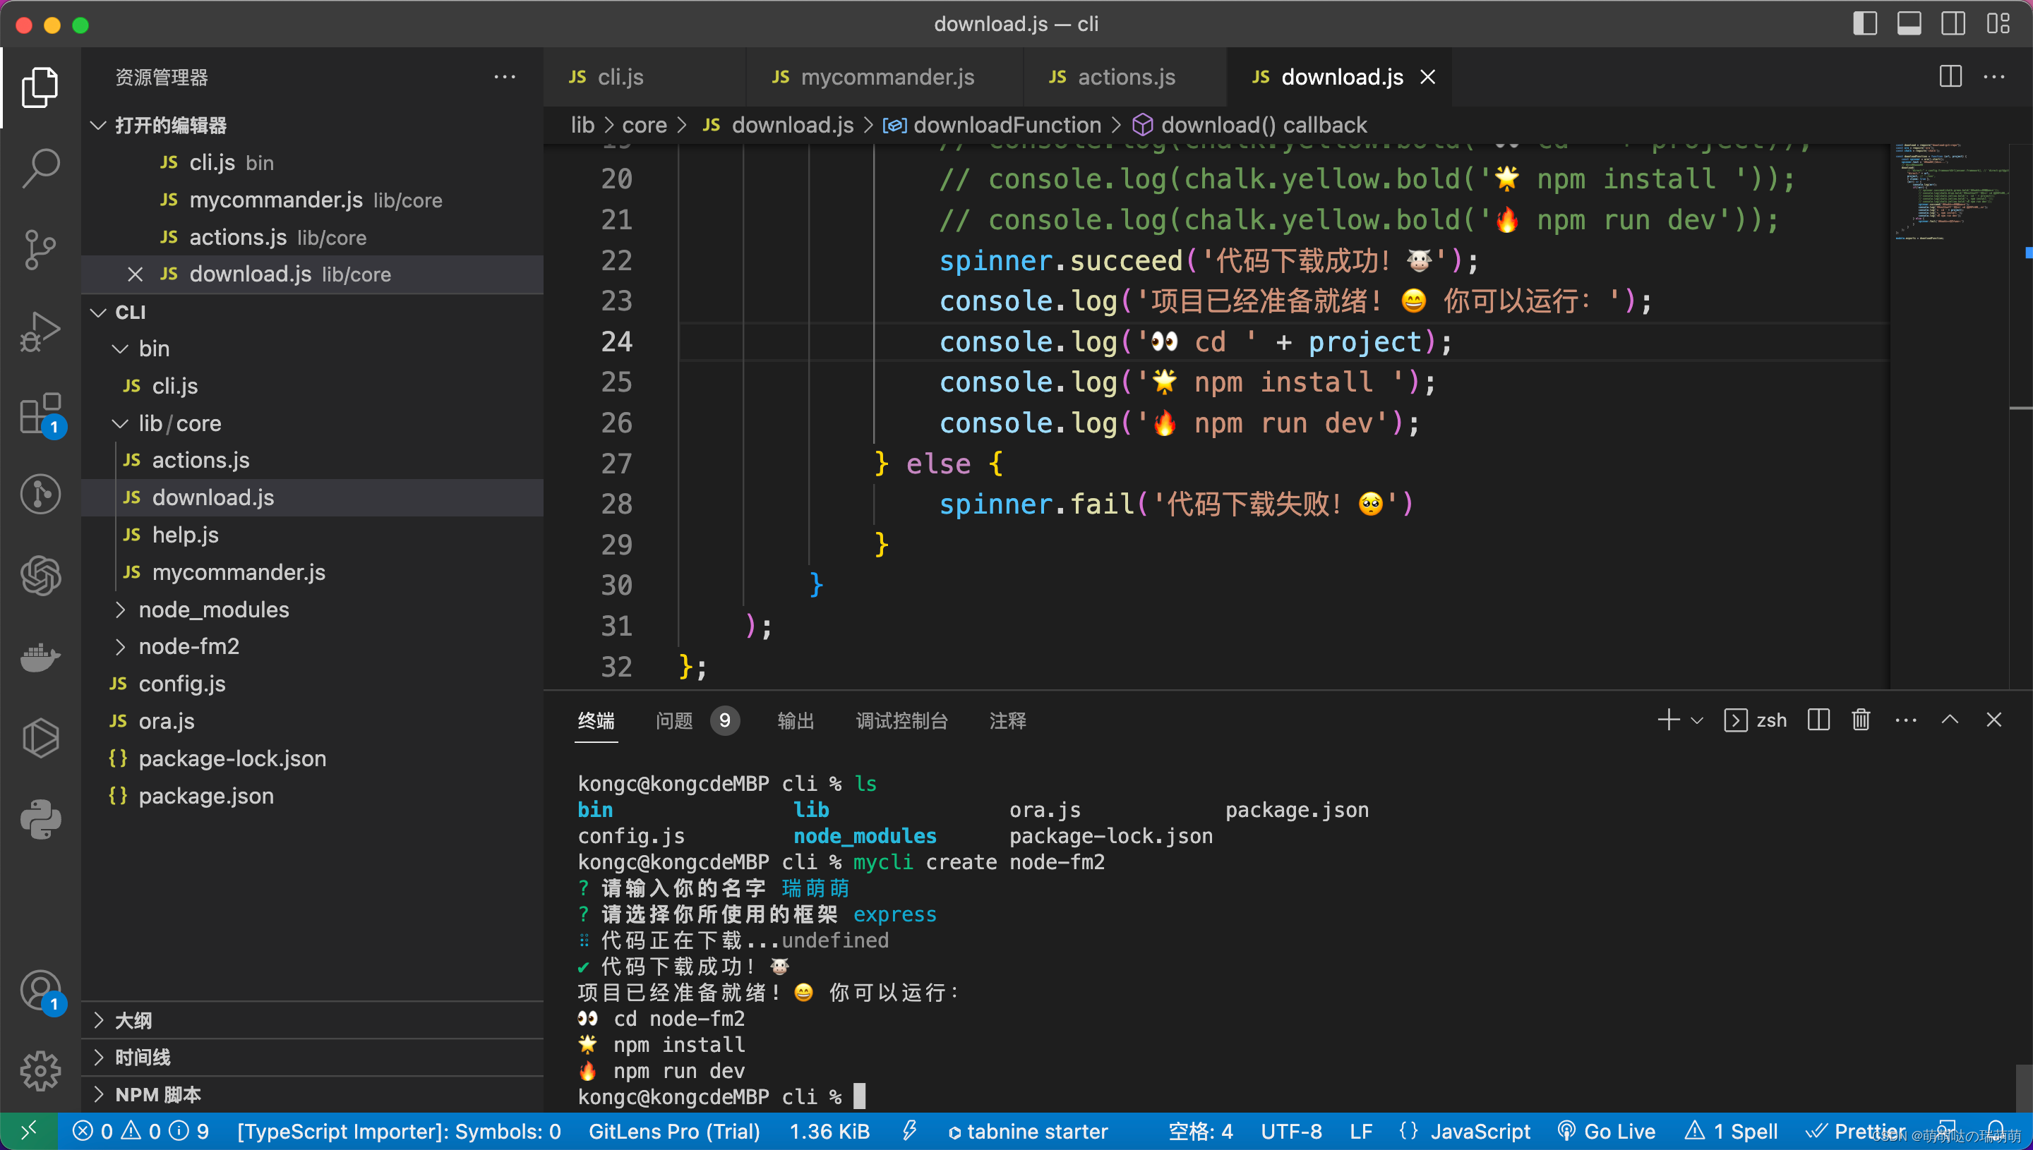Click the code minimap preview
The width and height of the screenshot is (2033, 1150).
(1949, 193)
